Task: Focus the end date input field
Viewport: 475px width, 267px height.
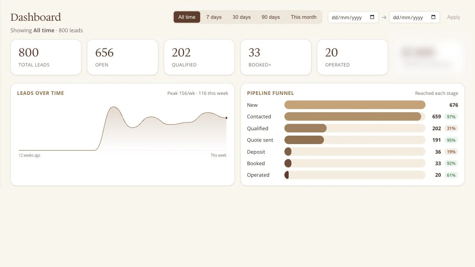Action: [415, 17]
